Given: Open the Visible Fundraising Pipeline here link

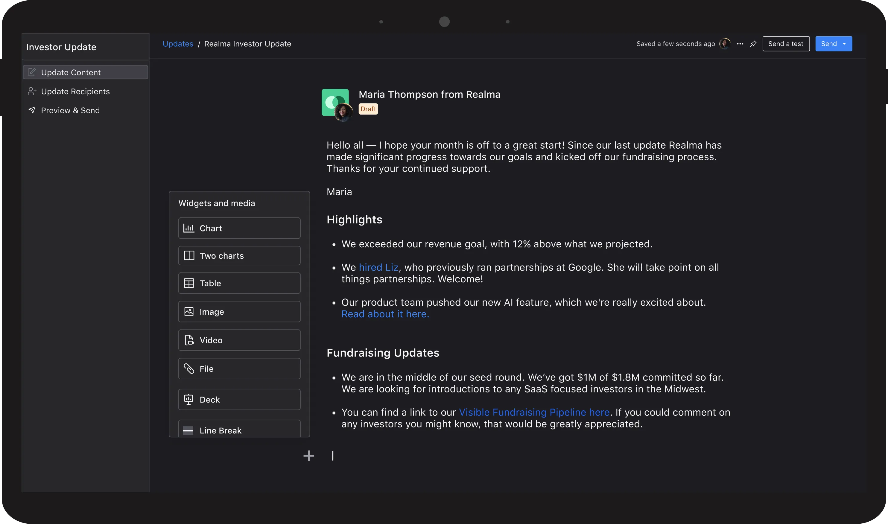Looking at the screenshot, I should pos(534,412).
